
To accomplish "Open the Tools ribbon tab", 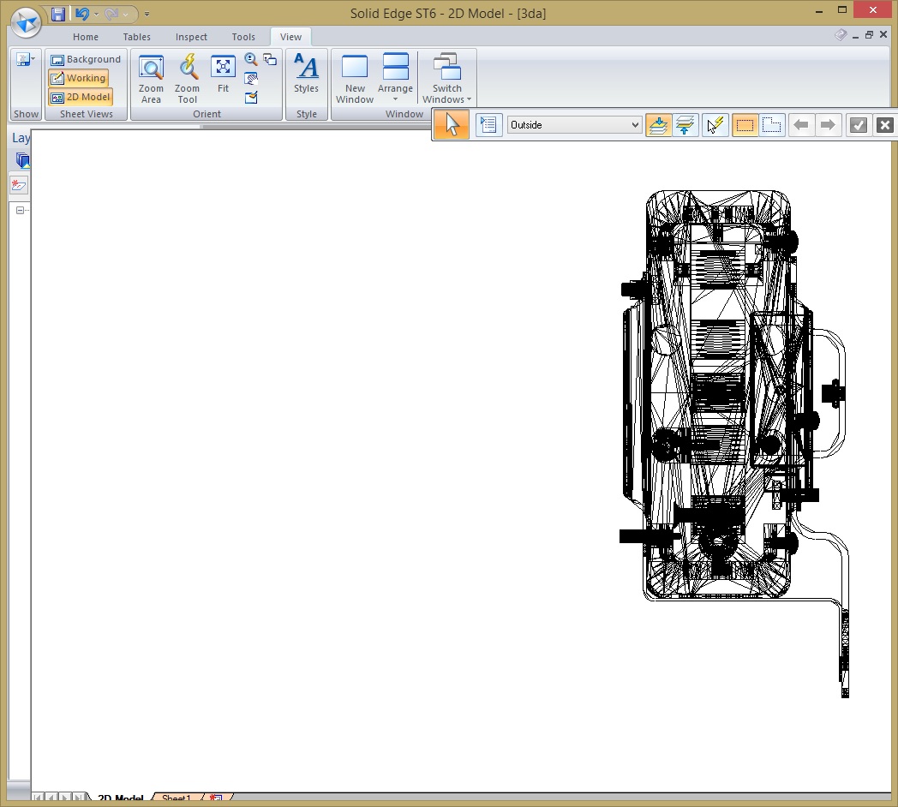I will [243, 37].
